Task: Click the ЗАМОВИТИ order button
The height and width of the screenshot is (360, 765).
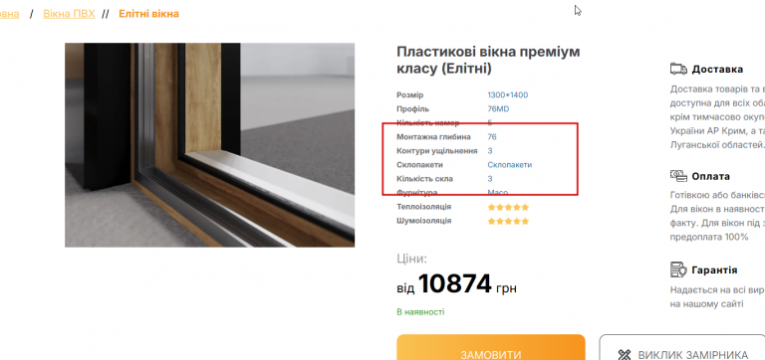Action: click(491, 347)
